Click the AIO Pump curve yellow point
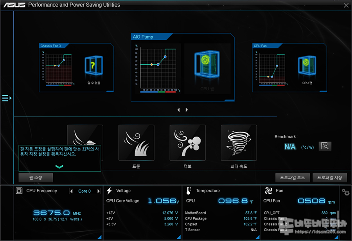Screen dimensions: 352x241 click(x=151, y=64)
